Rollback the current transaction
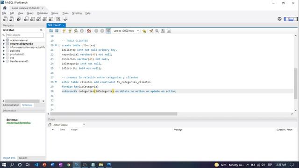Screen dimensions: 299x168 [x=102, y=31]
